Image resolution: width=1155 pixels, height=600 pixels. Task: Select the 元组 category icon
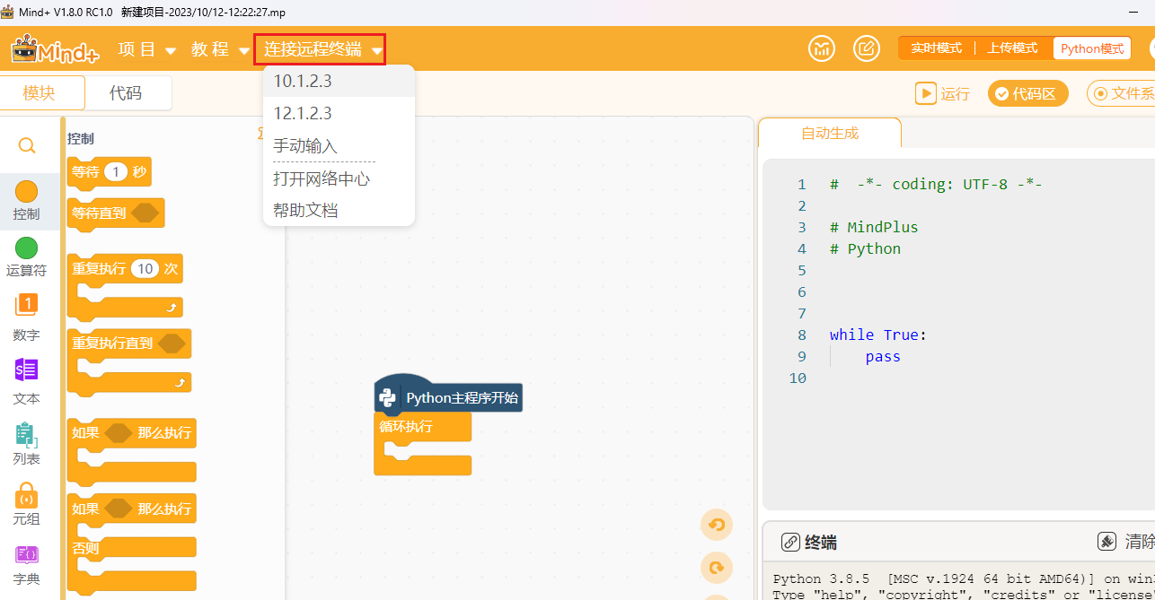coord(27,495)
